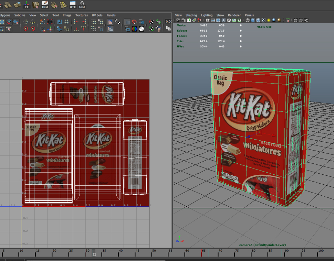
Task: Open the Shading menu in viewport
Action: 191,15
